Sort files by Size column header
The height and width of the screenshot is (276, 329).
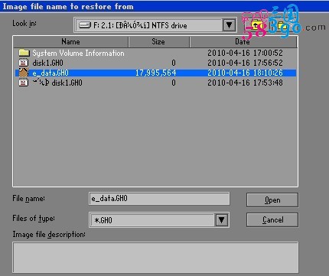tap(158, 42)
